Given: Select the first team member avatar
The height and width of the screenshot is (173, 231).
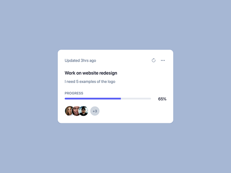Looking at the screenshot, I should [69, 111].
